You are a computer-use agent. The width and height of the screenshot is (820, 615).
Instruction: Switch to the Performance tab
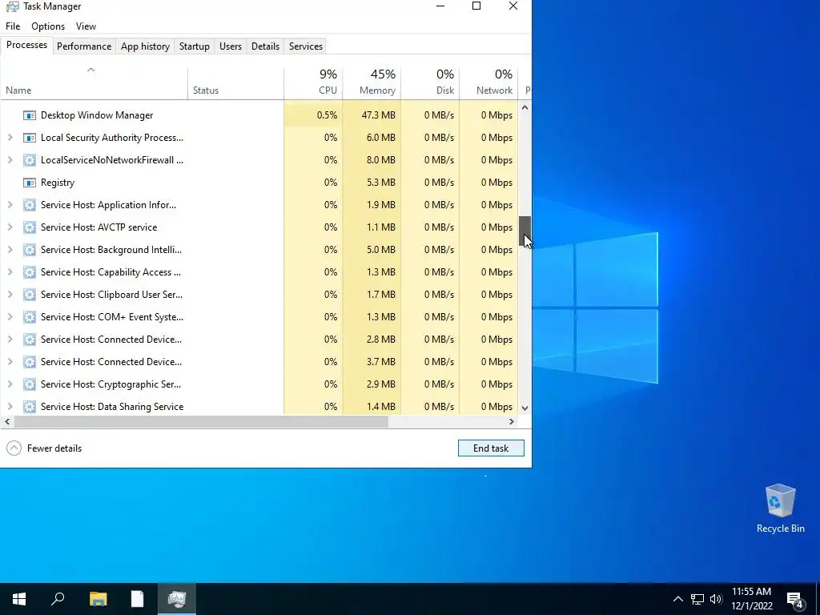coord(83,46)
